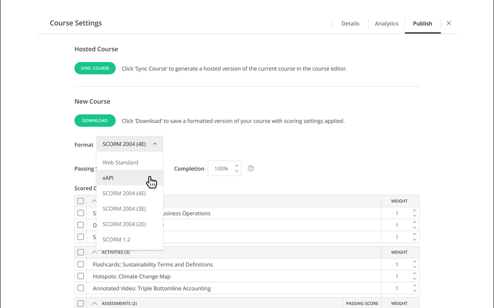This screenshot has height=308, width=494.
Task: Enable the Annotated Video: Triple Bottomline checkbox
Action: (x=81, y=288)
